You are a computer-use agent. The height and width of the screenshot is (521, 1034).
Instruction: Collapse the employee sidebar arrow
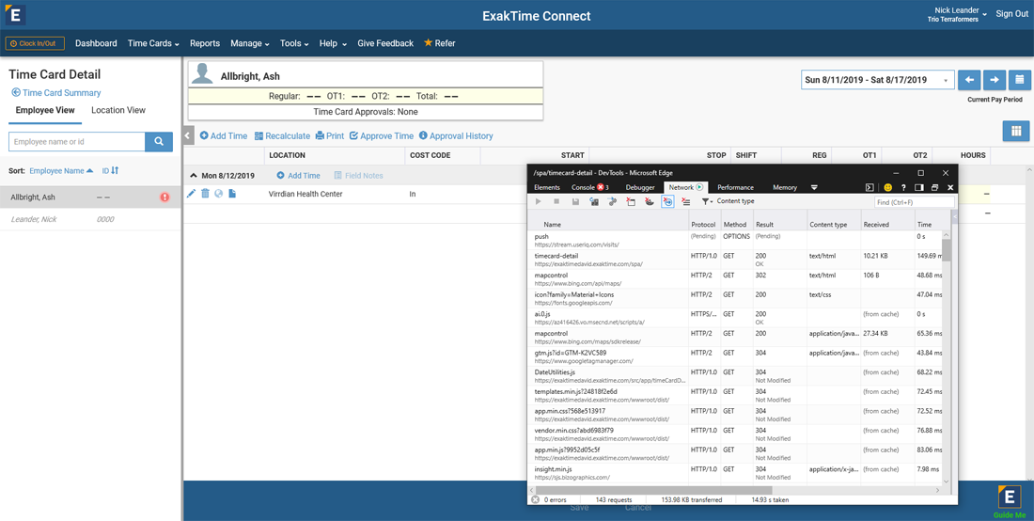click(188, 135)
